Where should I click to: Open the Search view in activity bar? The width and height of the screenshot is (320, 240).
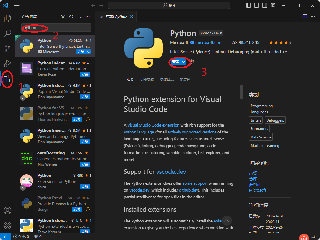click(7, 33)
